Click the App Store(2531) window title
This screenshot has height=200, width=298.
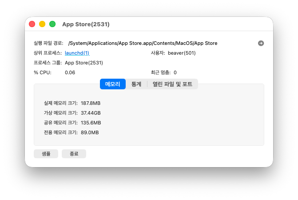86,24
